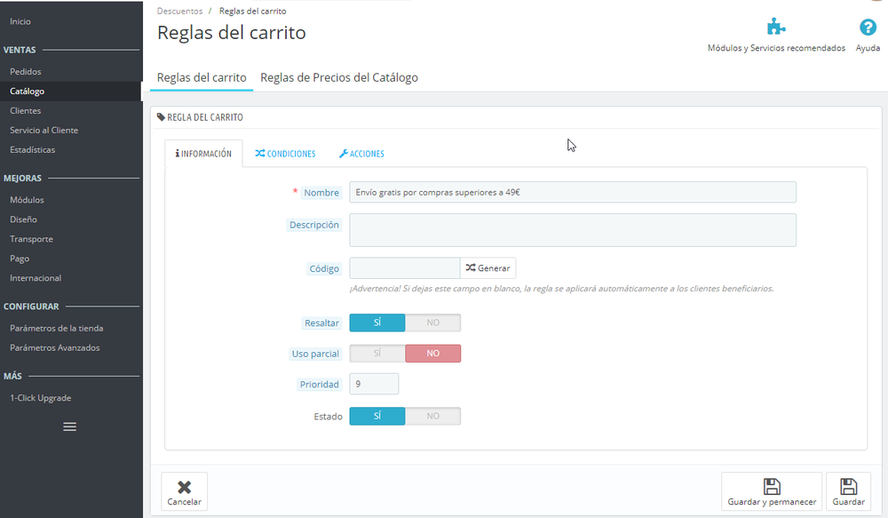Click the Descuentos breadcrumb link
Image resolution: width=888 pixels, height=518 pixels.
[x=179, y=11]
